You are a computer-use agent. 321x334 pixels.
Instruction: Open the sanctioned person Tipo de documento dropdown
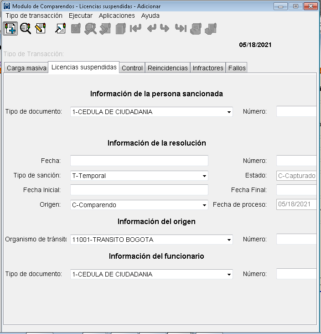[x=228, y=112]
